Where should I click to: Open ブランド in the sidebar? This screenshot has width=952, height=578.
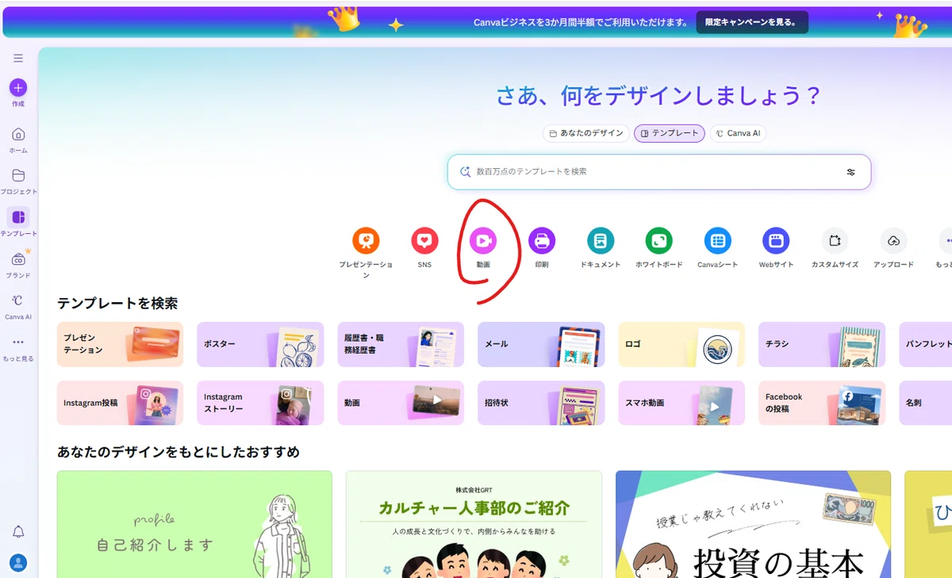tap(18, 264)
